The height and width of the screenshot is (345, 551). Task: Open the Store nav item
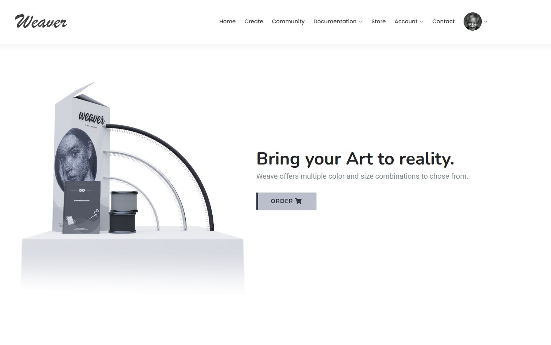[378, 21]
